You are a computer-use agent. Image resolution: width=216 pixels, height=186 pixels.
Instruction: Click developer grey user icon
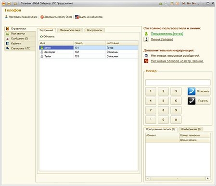point(42,52)
